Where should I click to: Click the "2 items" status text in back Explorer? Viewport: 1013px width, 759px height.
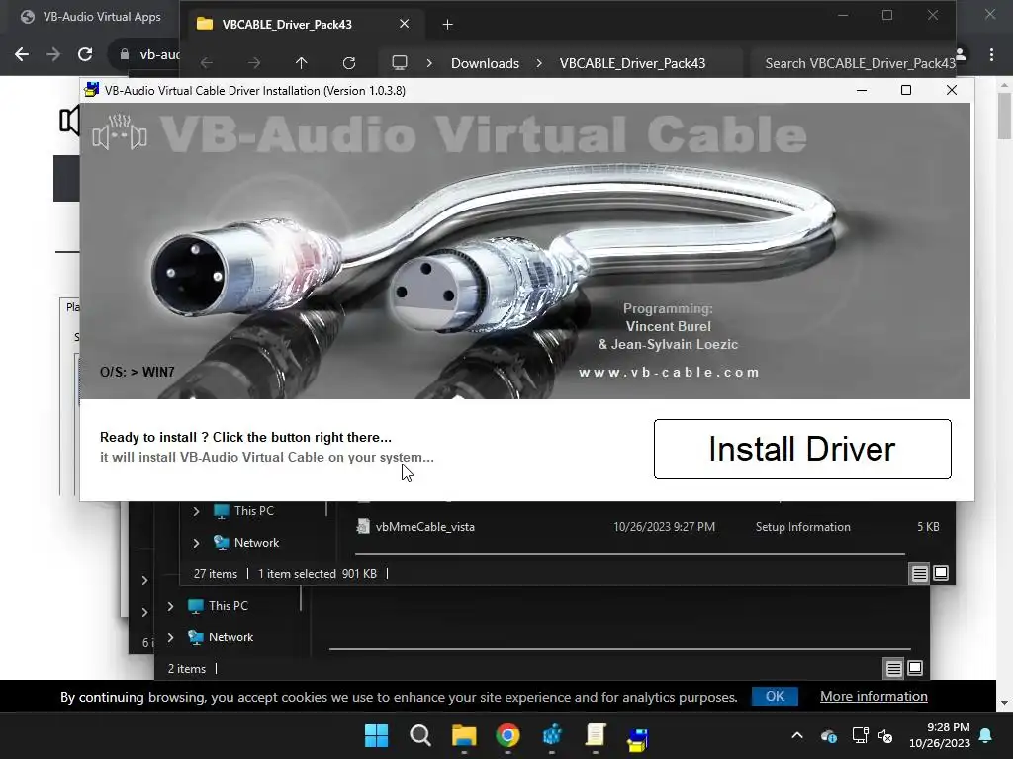point(187,669)
